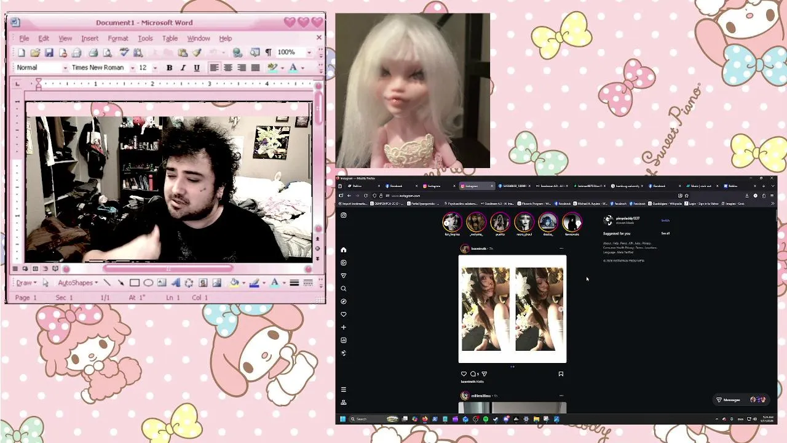This screenshot has width=787, height=443.
Task: Open the Times New Roman font dropdown
Action: (132, 68)
